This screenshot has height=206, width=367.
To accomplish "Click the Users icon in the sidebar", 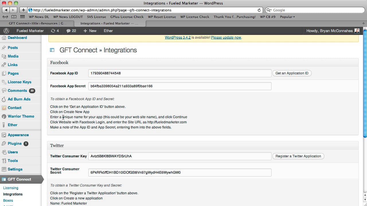I will [x=4, y=152].
